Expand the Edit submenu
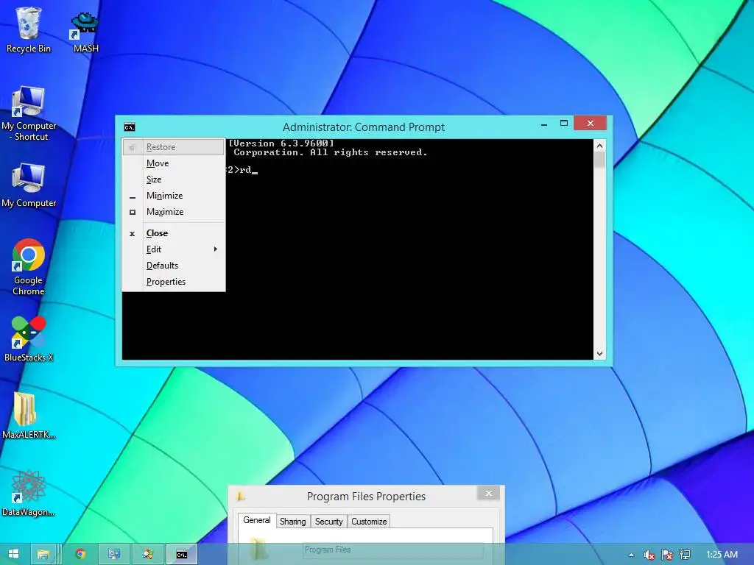This screenshot has height=565, width=754. click(174, 249)
